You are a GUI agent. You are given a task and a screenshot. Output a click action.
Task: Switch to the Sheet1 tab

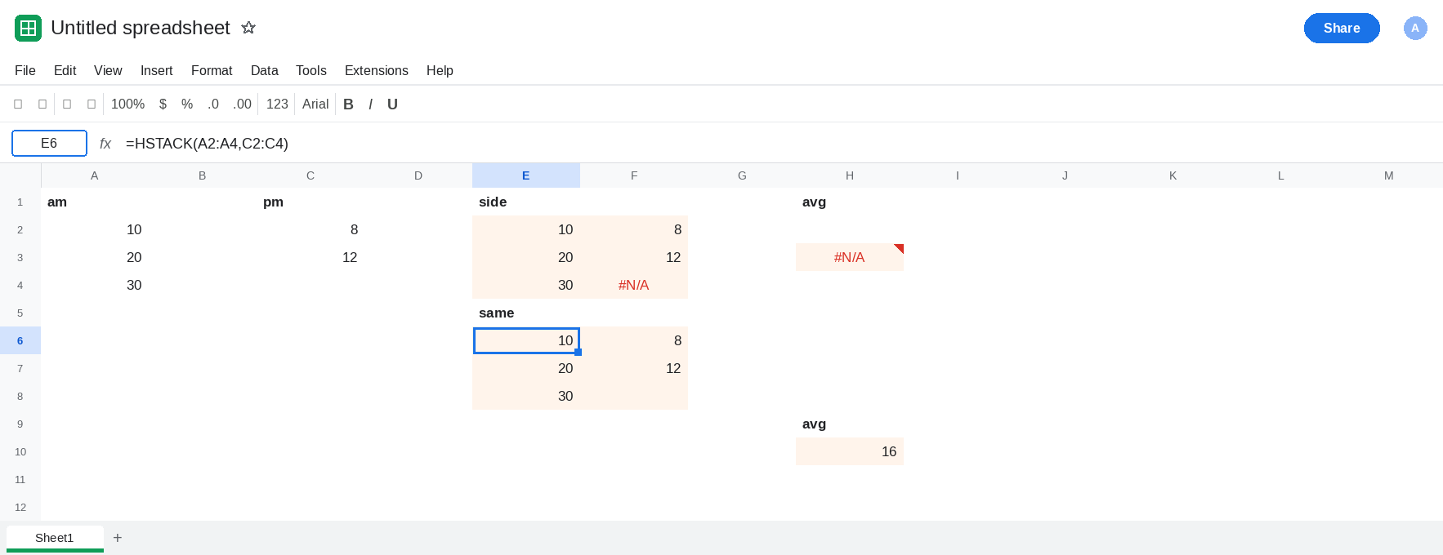(55, 538)
